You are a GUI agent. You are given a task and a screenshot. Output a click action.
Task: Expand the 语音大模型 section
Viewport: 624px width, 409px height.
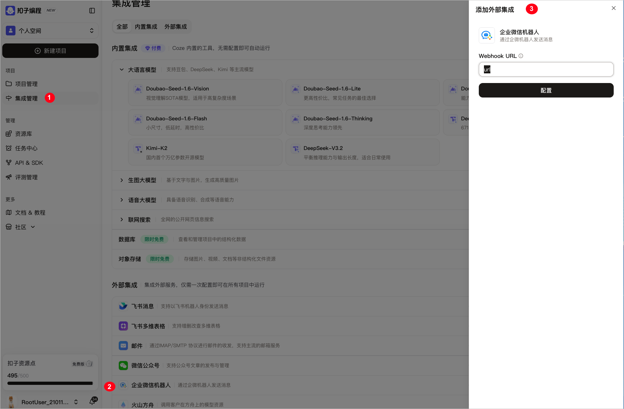pos(122,200)
